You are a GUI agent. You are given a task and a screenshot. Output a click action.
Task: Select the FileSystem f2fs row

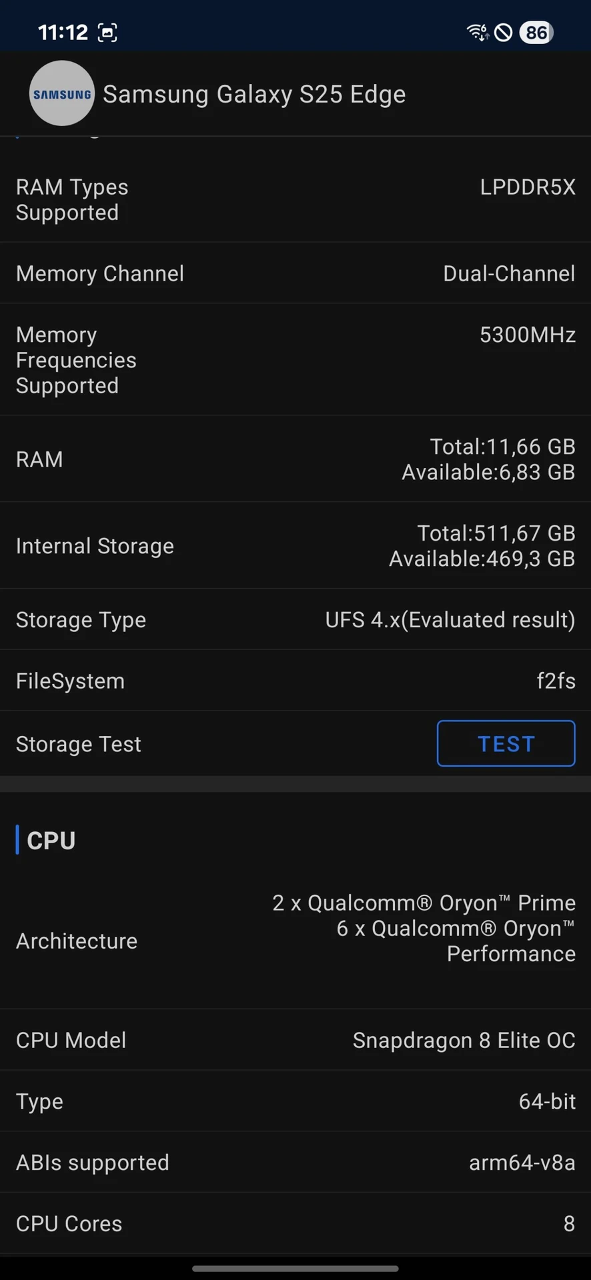pos(295,681)
